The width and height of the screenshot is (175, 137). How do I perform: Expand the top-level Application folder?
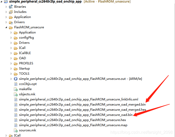[6, 17]
